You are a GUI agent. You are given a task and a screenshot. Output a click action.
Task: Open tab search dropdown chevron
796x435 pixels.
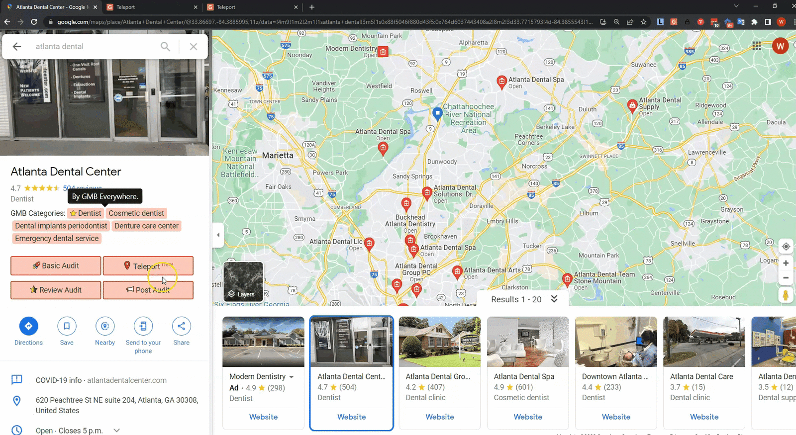[736, 6]
